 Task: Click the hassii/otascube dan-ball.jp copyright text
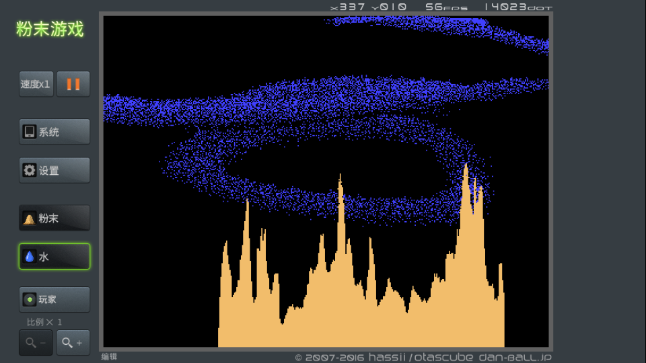pos(423,358)
